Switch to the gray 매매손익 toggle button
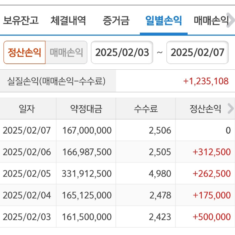Viewport: 235px width, 235px height. point(66,52)
